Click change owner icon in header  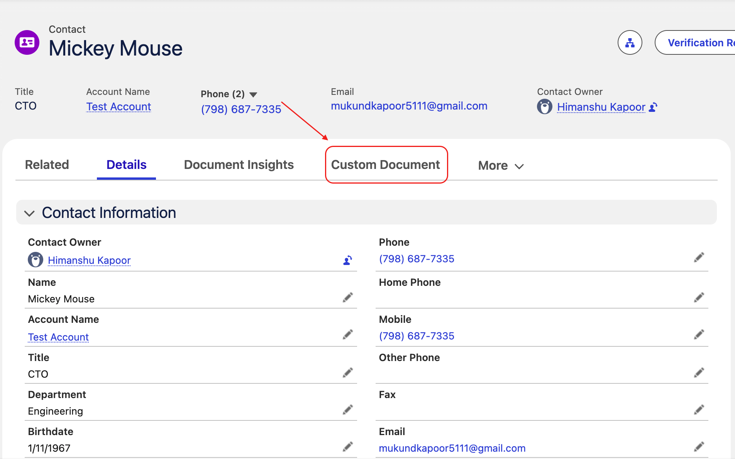click(x=653, y=107)
